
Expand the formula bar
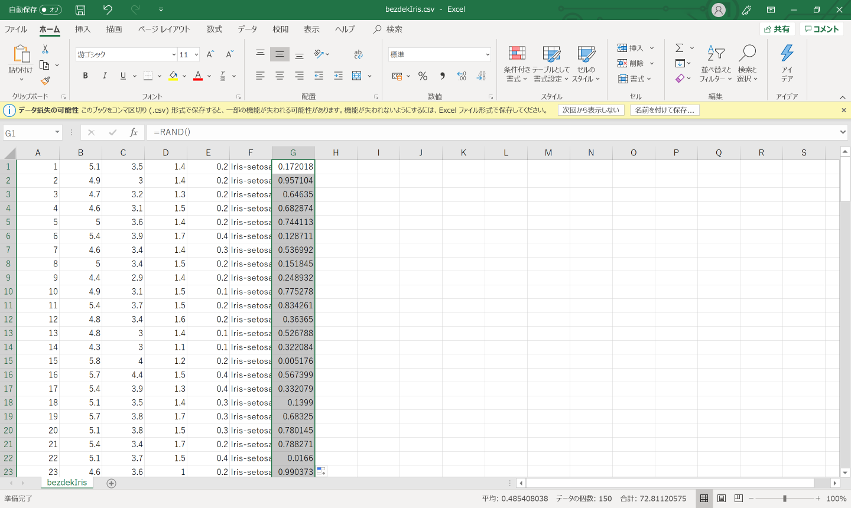coord(843,132)
